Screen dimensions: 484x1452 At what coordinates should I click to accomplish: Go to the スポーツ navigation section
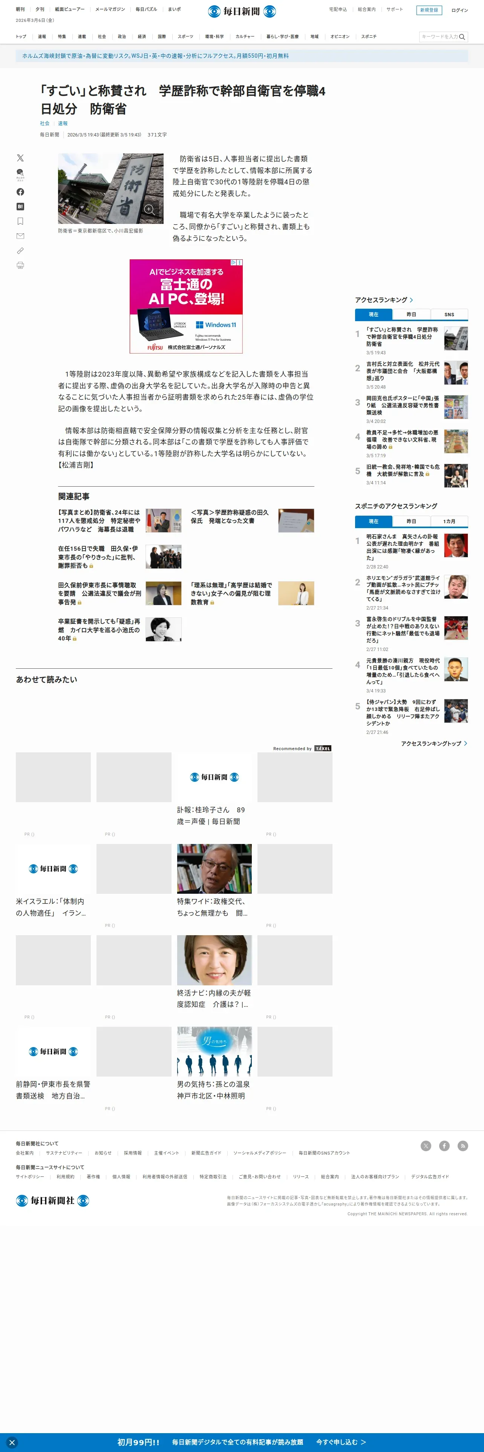coord(185,37)
